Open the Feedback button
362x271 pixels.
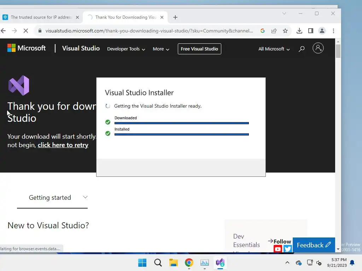point(314,245)
